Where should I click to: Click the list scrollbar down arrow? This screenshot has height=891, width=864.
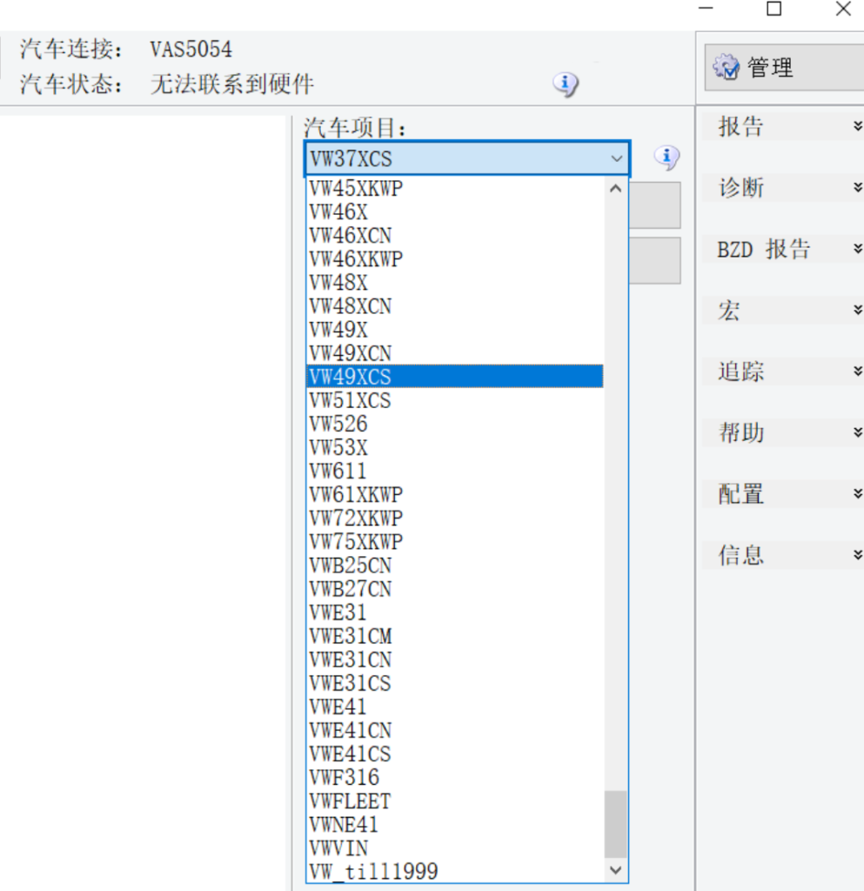[x=616, y=870]
